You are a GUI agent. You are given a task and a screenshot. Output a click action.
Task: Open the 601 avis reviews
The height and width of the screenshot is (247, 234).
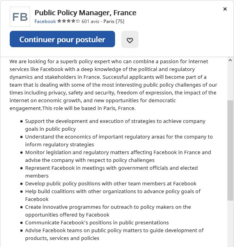[90, 21]
